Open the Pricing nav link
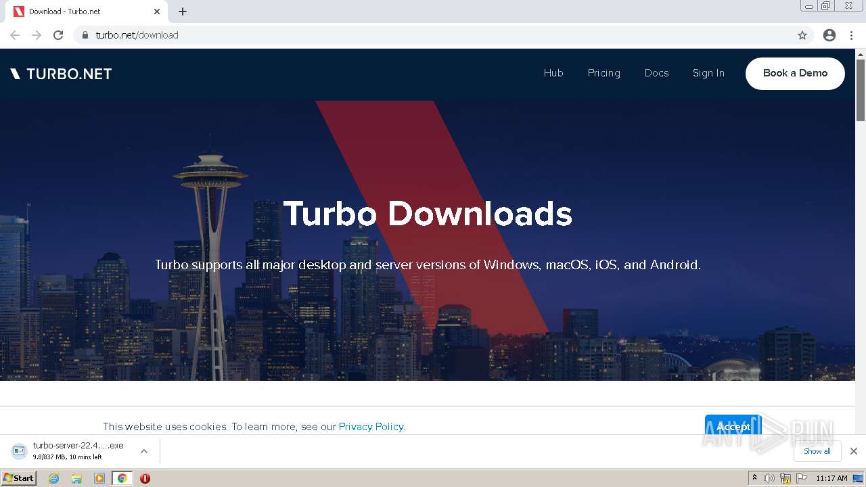866x487 pixels. (x=604, y=73)
